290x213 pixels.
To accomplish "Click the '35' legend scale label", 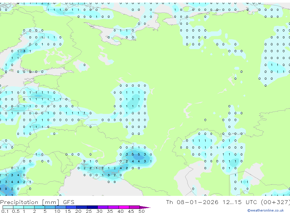I will coord(110,211).
